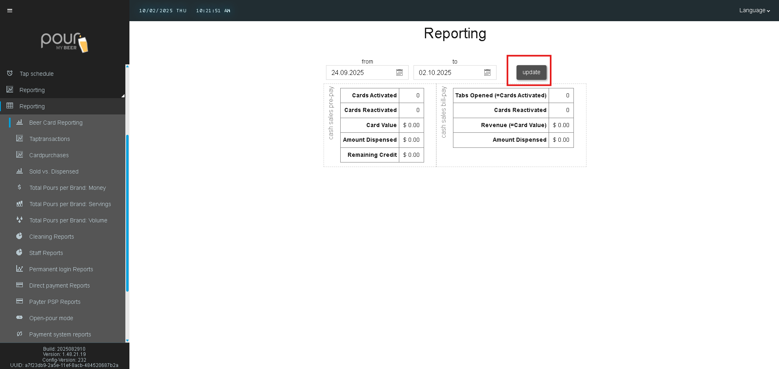Viewport: 779px width, 369px height.
Task: Click the 'from' date input field
Action: tap(360, 72)
